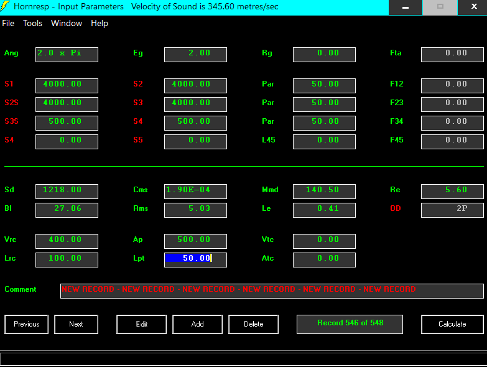Select the Le input field

(324, 210)
